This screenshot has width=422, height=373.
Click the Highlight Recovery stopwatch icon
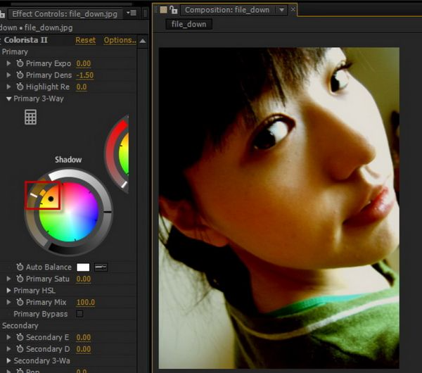(x=20, y=87)
